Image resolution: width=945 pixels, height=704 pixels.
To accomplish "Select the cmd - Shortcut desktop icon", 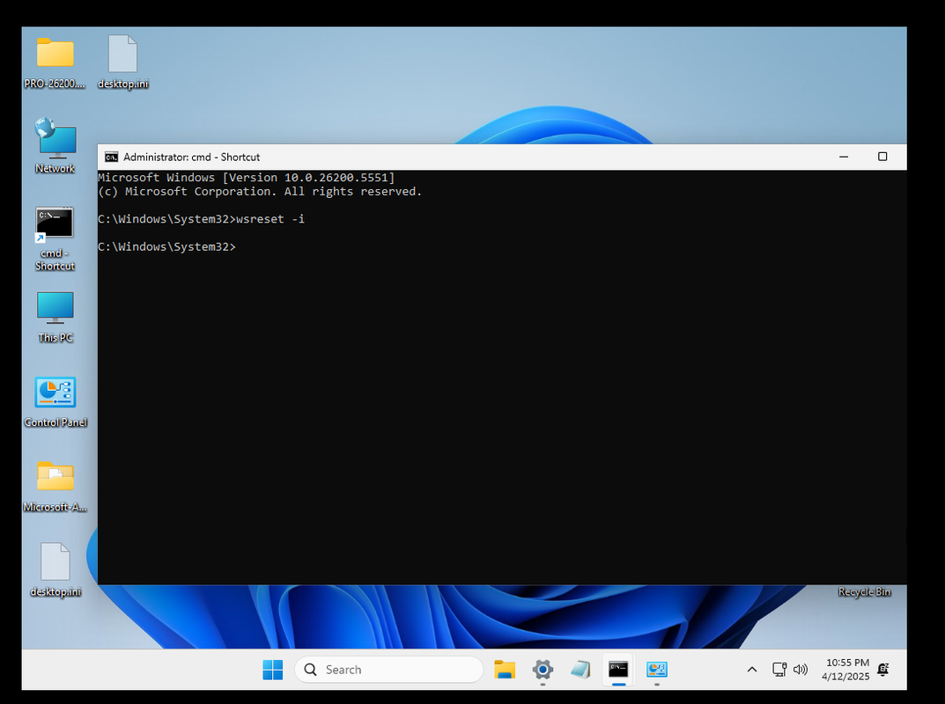I will [55, 239].
